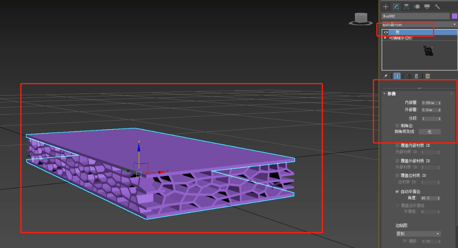The width and height of the screenshot is (458, 248).
Task: Enable the 倒角边 checkbox
Action: click(x=397, y=126)
